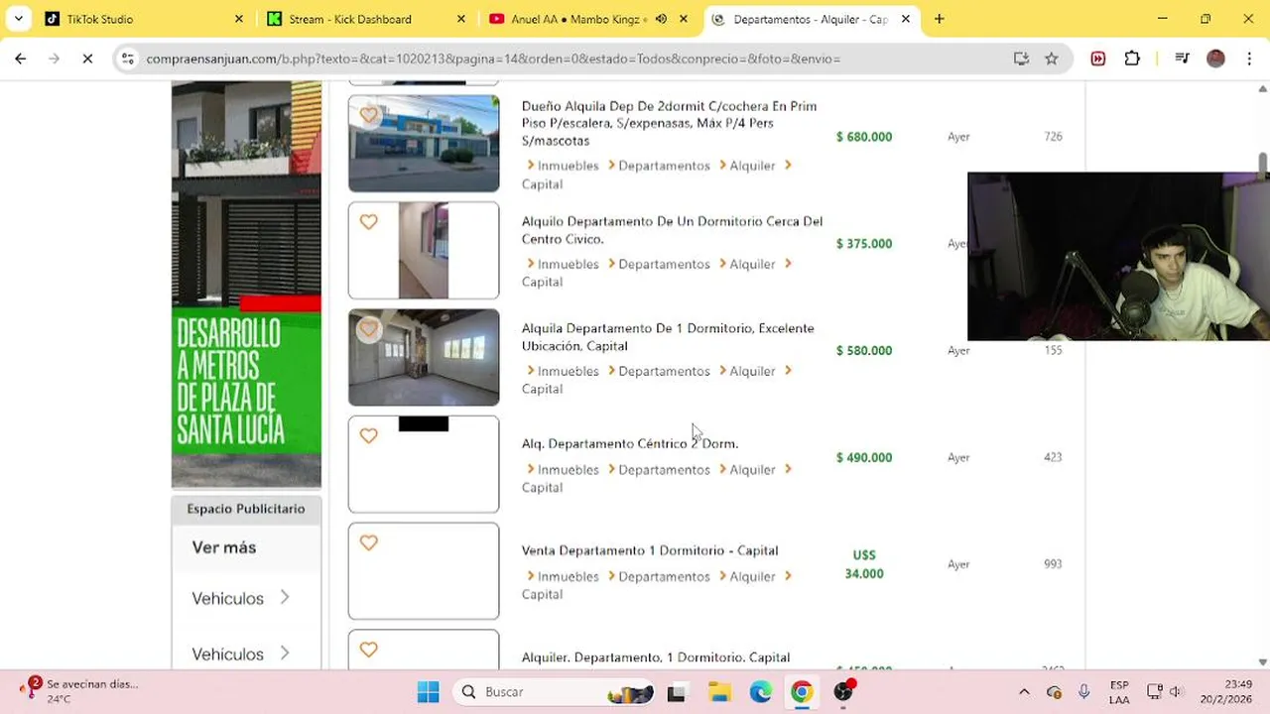Favorite the $375.000 Centro Civico listing heart

coord(368,222)
